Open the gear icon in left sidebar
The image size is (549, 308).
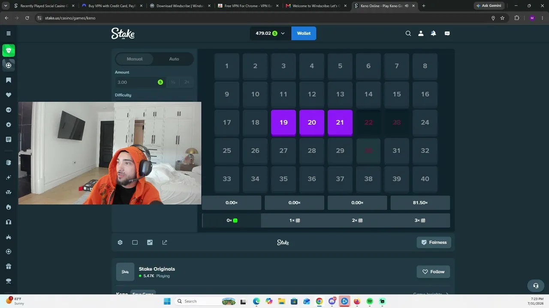9,124
